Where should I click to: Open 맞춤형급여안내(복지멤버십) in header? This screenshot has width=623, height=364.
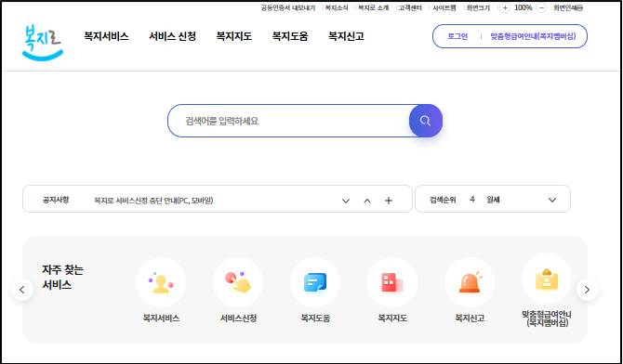pos(533,36)
